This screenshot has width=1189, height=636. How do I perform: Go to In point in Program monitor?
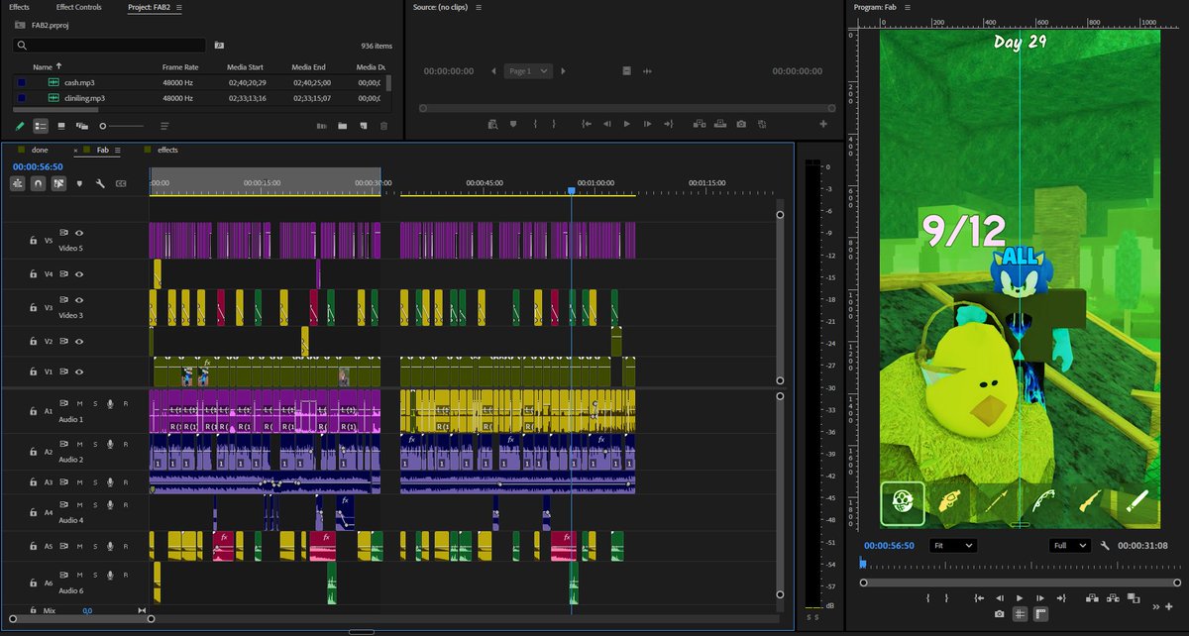point(978,597)
